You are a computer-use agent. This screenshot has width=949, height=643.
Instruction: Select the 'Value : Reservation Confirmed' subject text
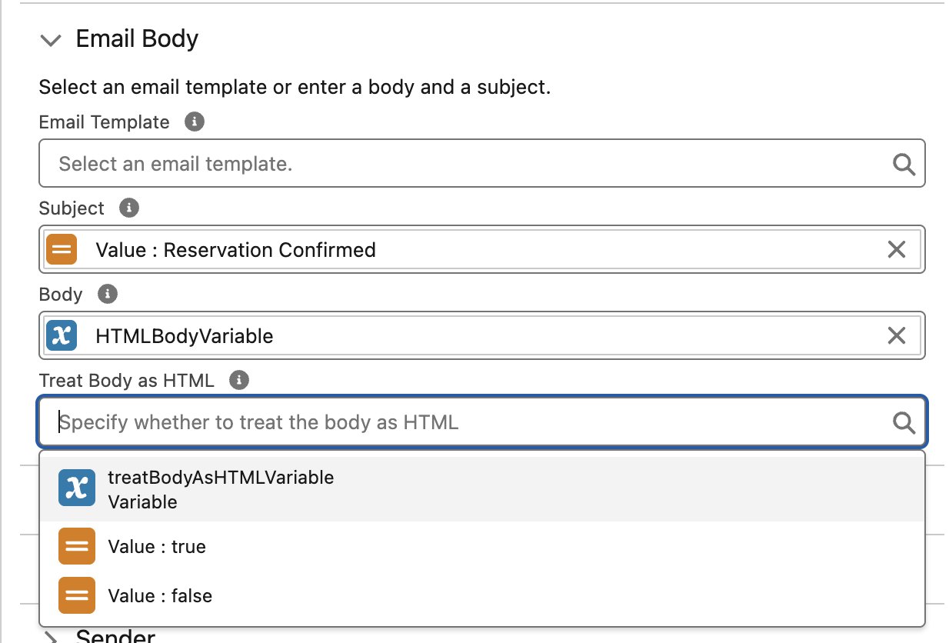(235, 250)
